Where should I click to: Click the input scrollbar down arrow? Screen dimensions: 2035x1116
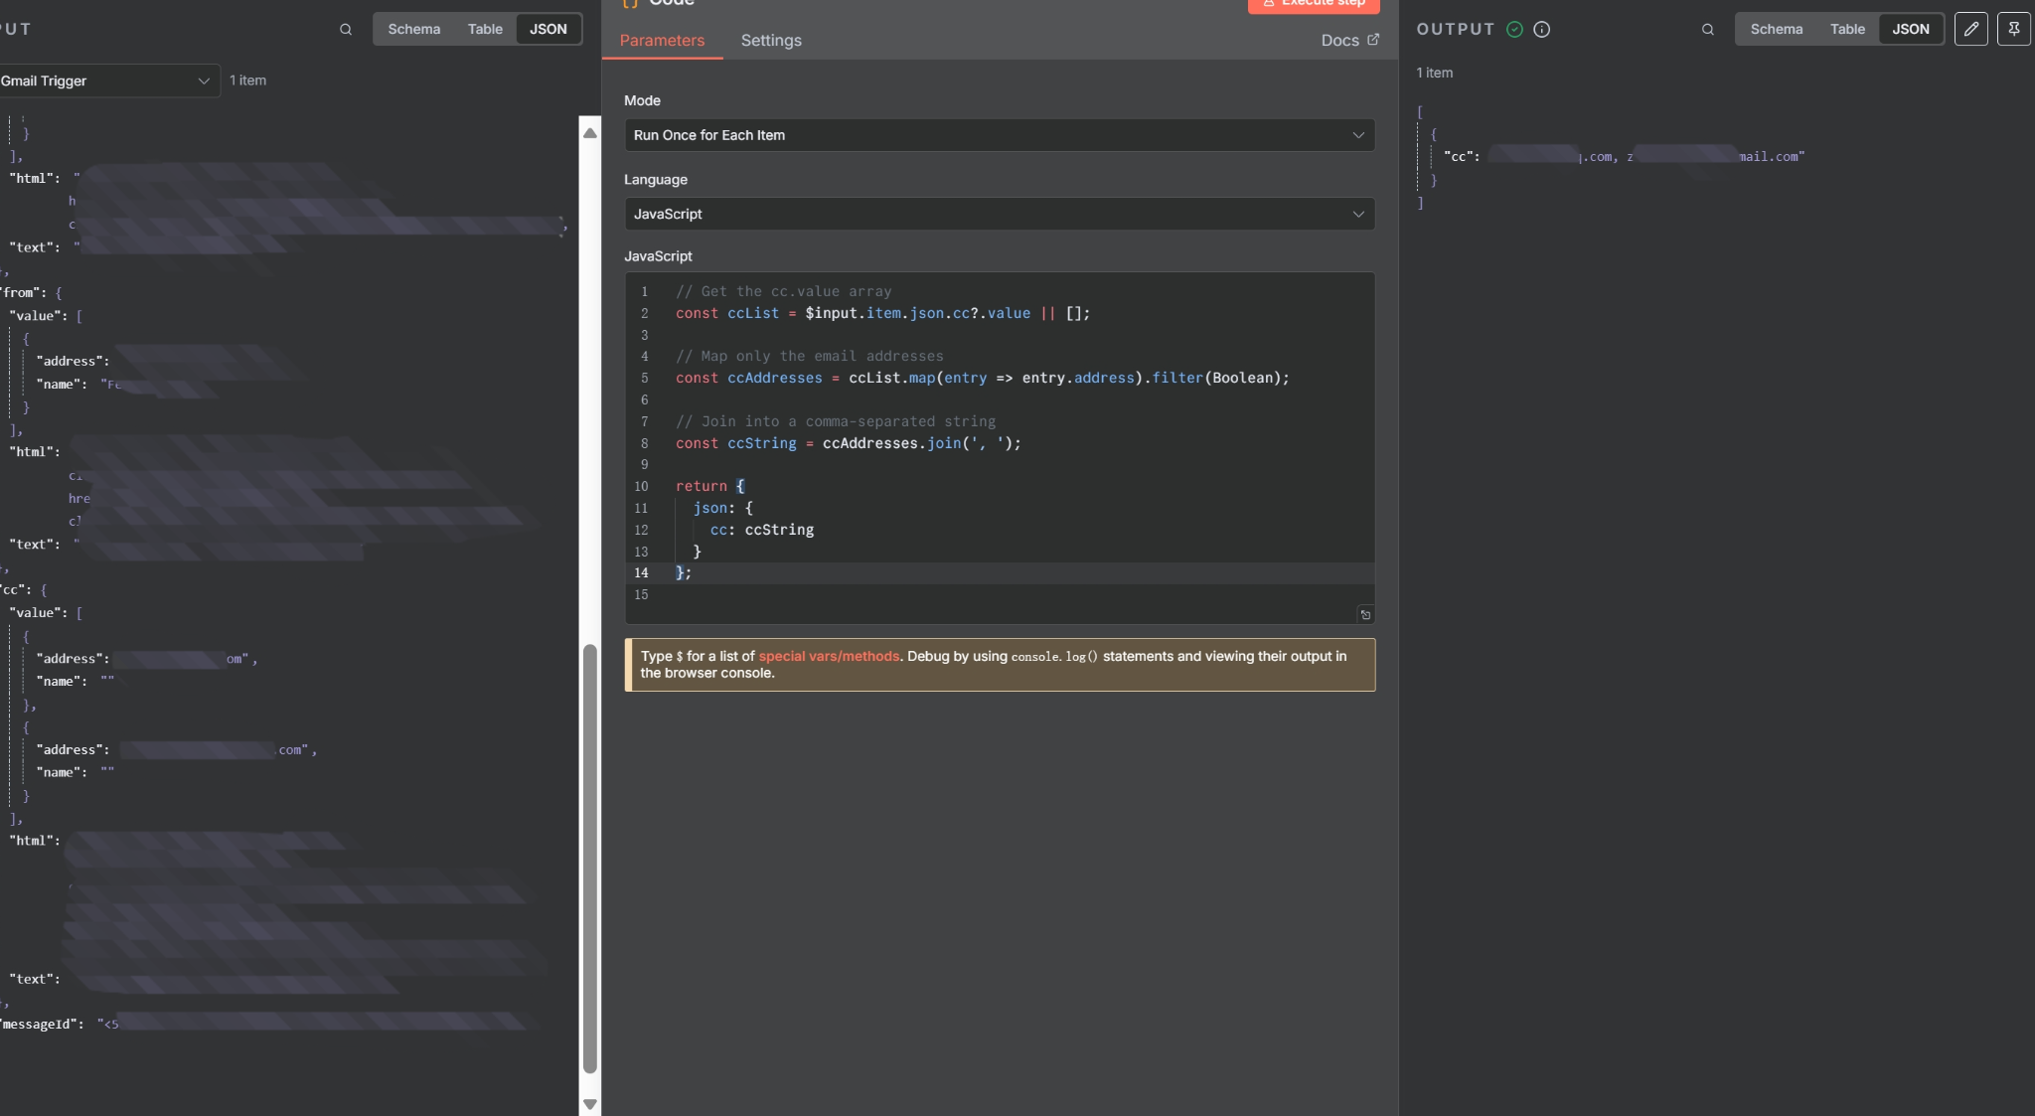[x=589, y=1104]
